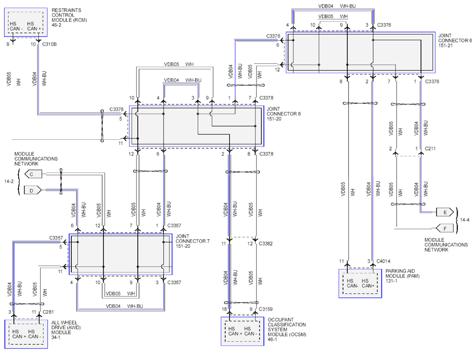Click the 151-21 reference under Joint Connector 6
476x353 pixels.
pos(445,46)
